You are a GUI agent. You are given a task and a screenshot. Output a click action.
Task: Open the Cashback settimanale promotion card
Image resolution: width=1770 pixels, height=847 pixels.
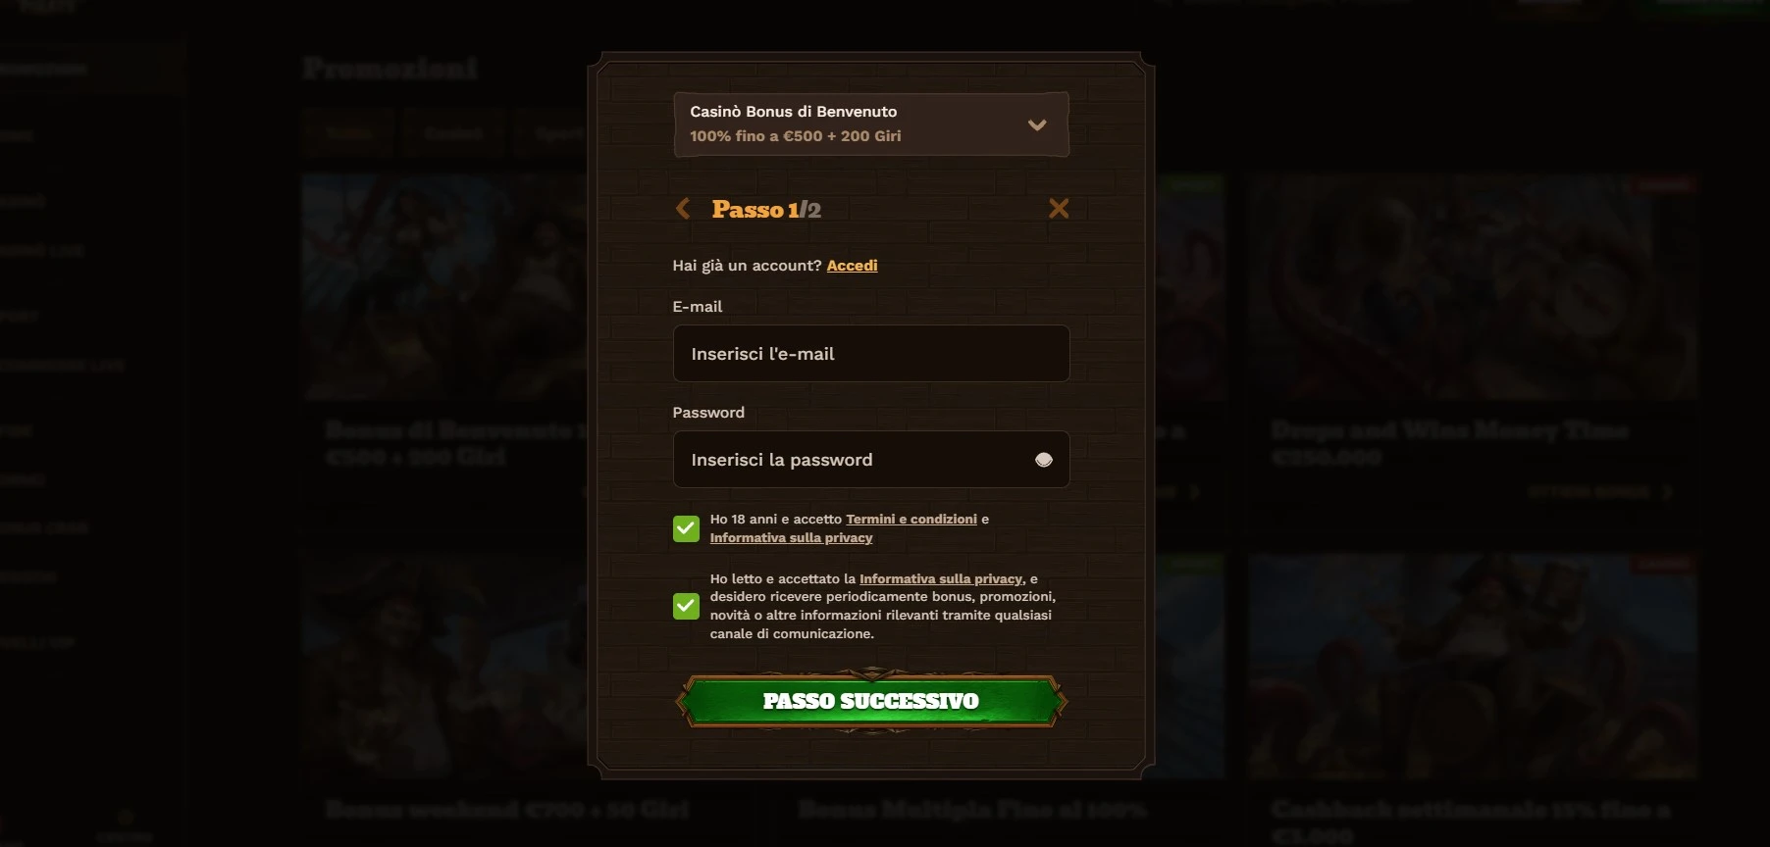(1473, 696)
